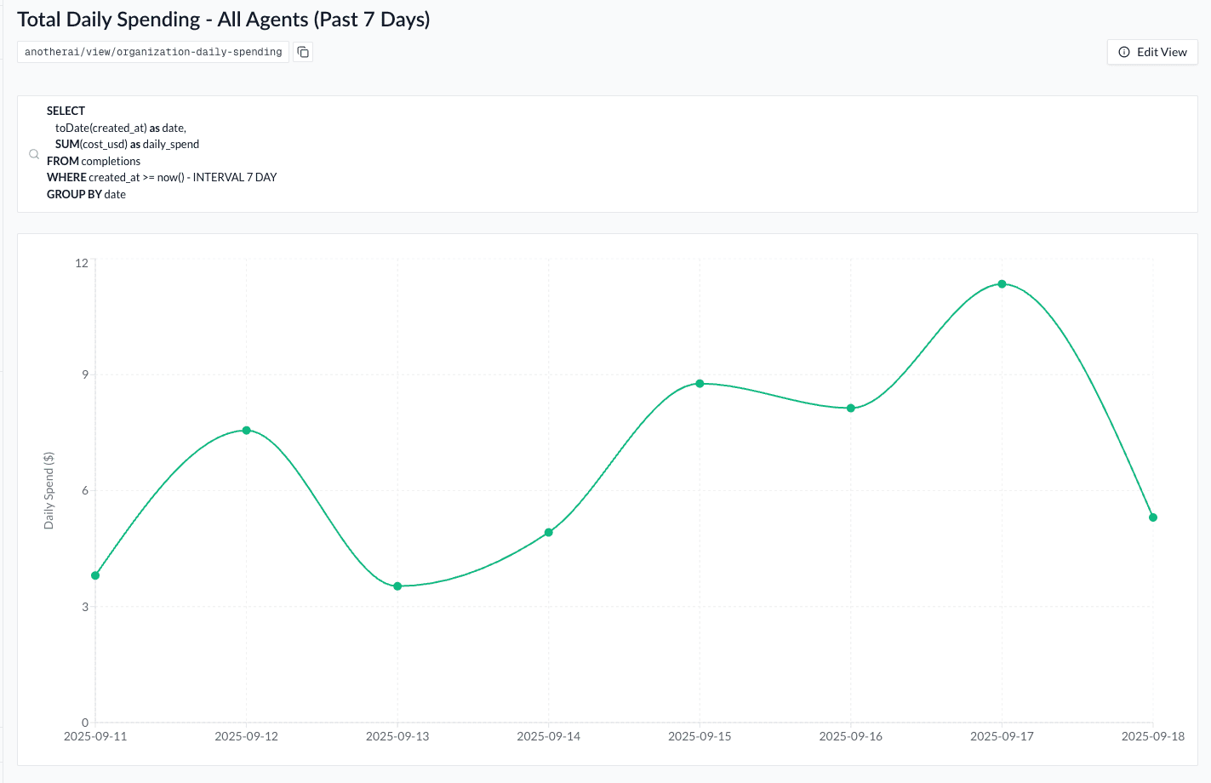This screenshot has width=1211, height=783.
Task: Select the anotherai/view/organization-daily-spending path box
Action: coord(153,52)
